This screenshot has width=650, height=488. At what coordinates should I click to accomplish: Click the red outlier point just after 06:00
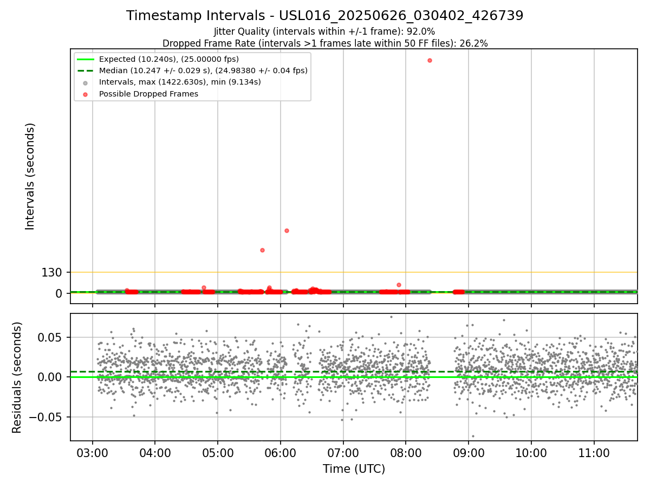click(287, 230)
